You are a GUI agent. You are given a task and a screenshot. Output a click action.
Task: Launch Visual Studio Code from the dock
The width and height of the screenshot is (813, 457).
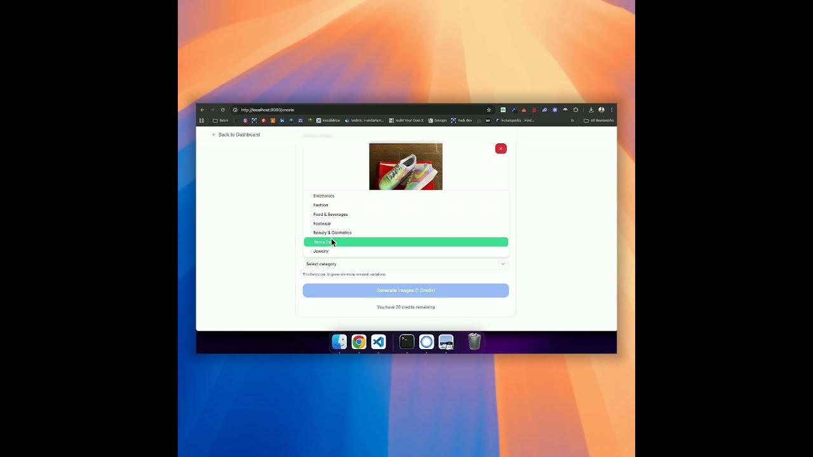pos(379,342)
